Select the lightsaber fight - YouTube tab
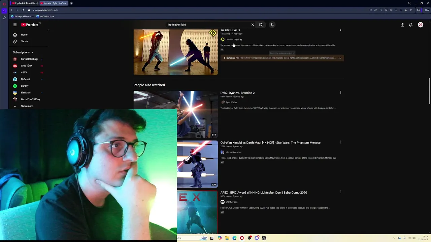This screenshot has height=242, width=431. (54, 3)
